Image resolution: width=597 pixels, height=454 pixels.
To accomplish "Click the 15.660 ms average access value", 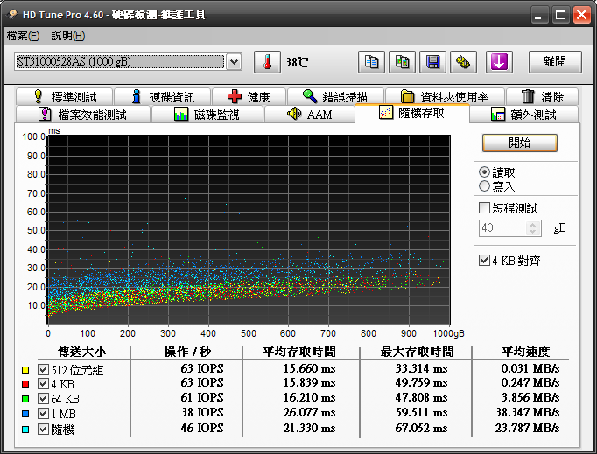I will point(310,368).
